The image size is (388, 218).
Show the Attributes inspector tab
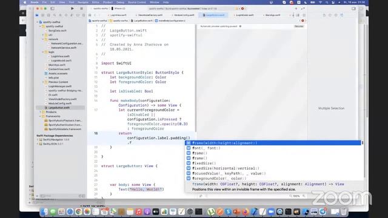click(342, 15)
